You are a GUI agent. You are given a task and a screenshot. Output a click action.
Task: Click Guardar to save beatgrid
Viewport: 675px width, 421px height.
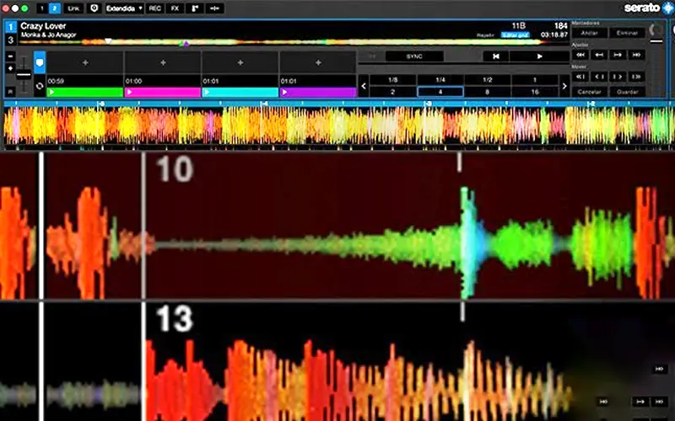point(627,92)
